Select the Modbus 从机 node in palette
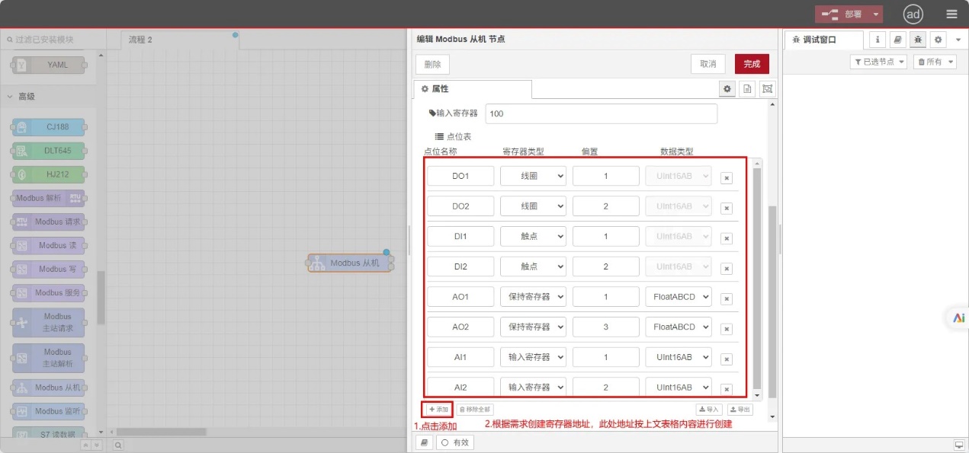This screenshot has width=969, height=453. point(47,388)
